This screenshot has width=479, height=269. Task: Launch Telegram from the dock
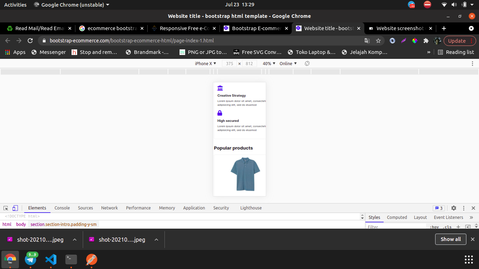point(31,260)
